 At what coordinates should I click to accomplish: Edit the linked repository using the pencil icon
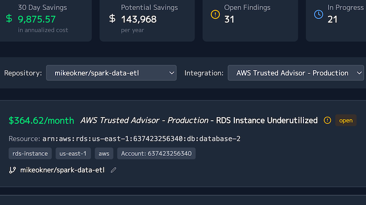[x=113, y=170]
